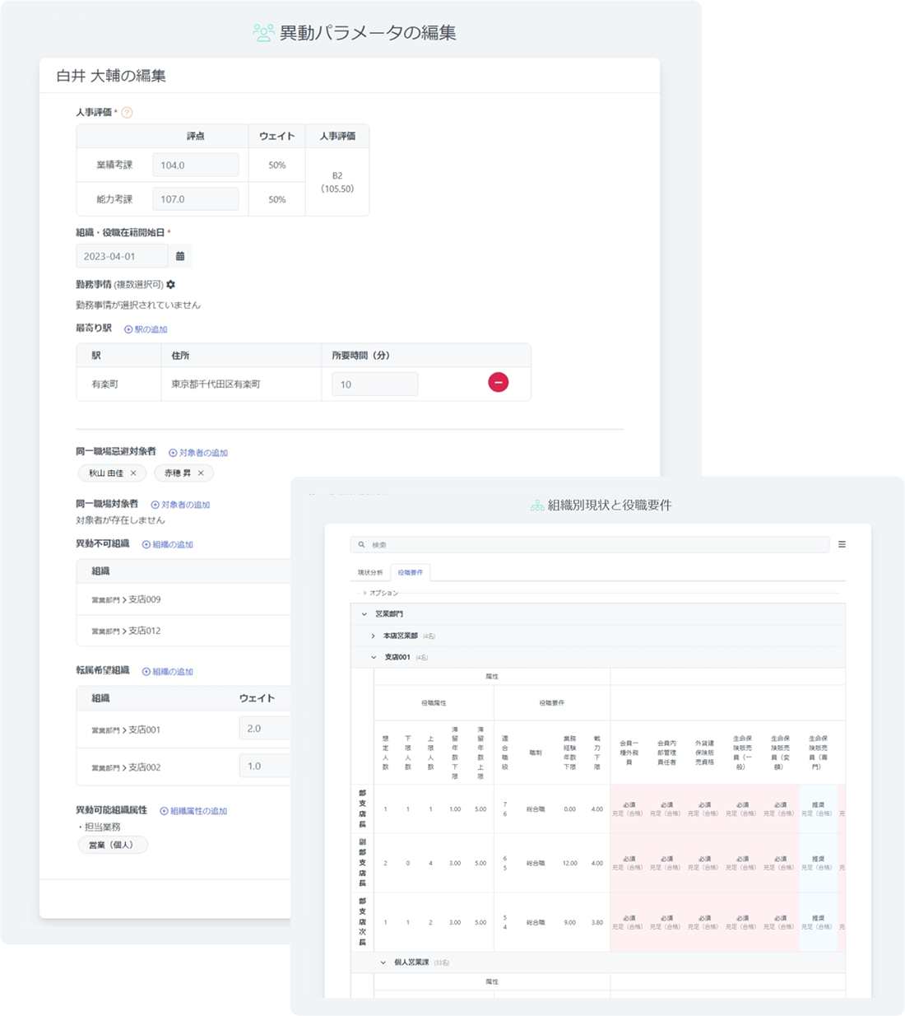Collapse the 支店001 row
905x1016 pixels.
374,657
